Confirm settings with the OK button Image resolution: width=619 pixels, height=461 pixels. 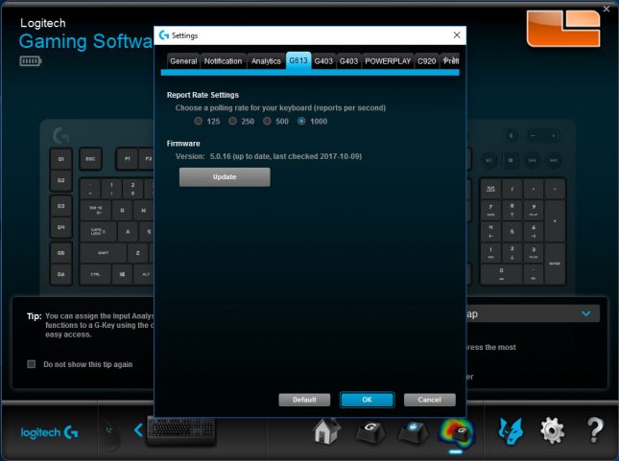(368, 400)
